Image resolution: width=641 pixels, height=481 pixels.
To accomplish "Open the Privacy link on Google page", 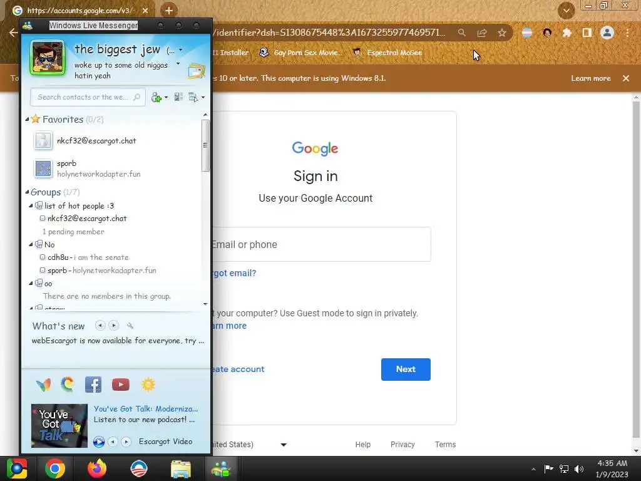I will pos(403,445).
